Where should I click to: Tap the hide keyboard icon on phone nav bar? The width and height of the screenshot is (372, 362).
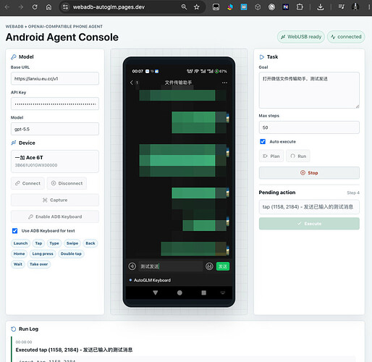(x=223, y=292)
